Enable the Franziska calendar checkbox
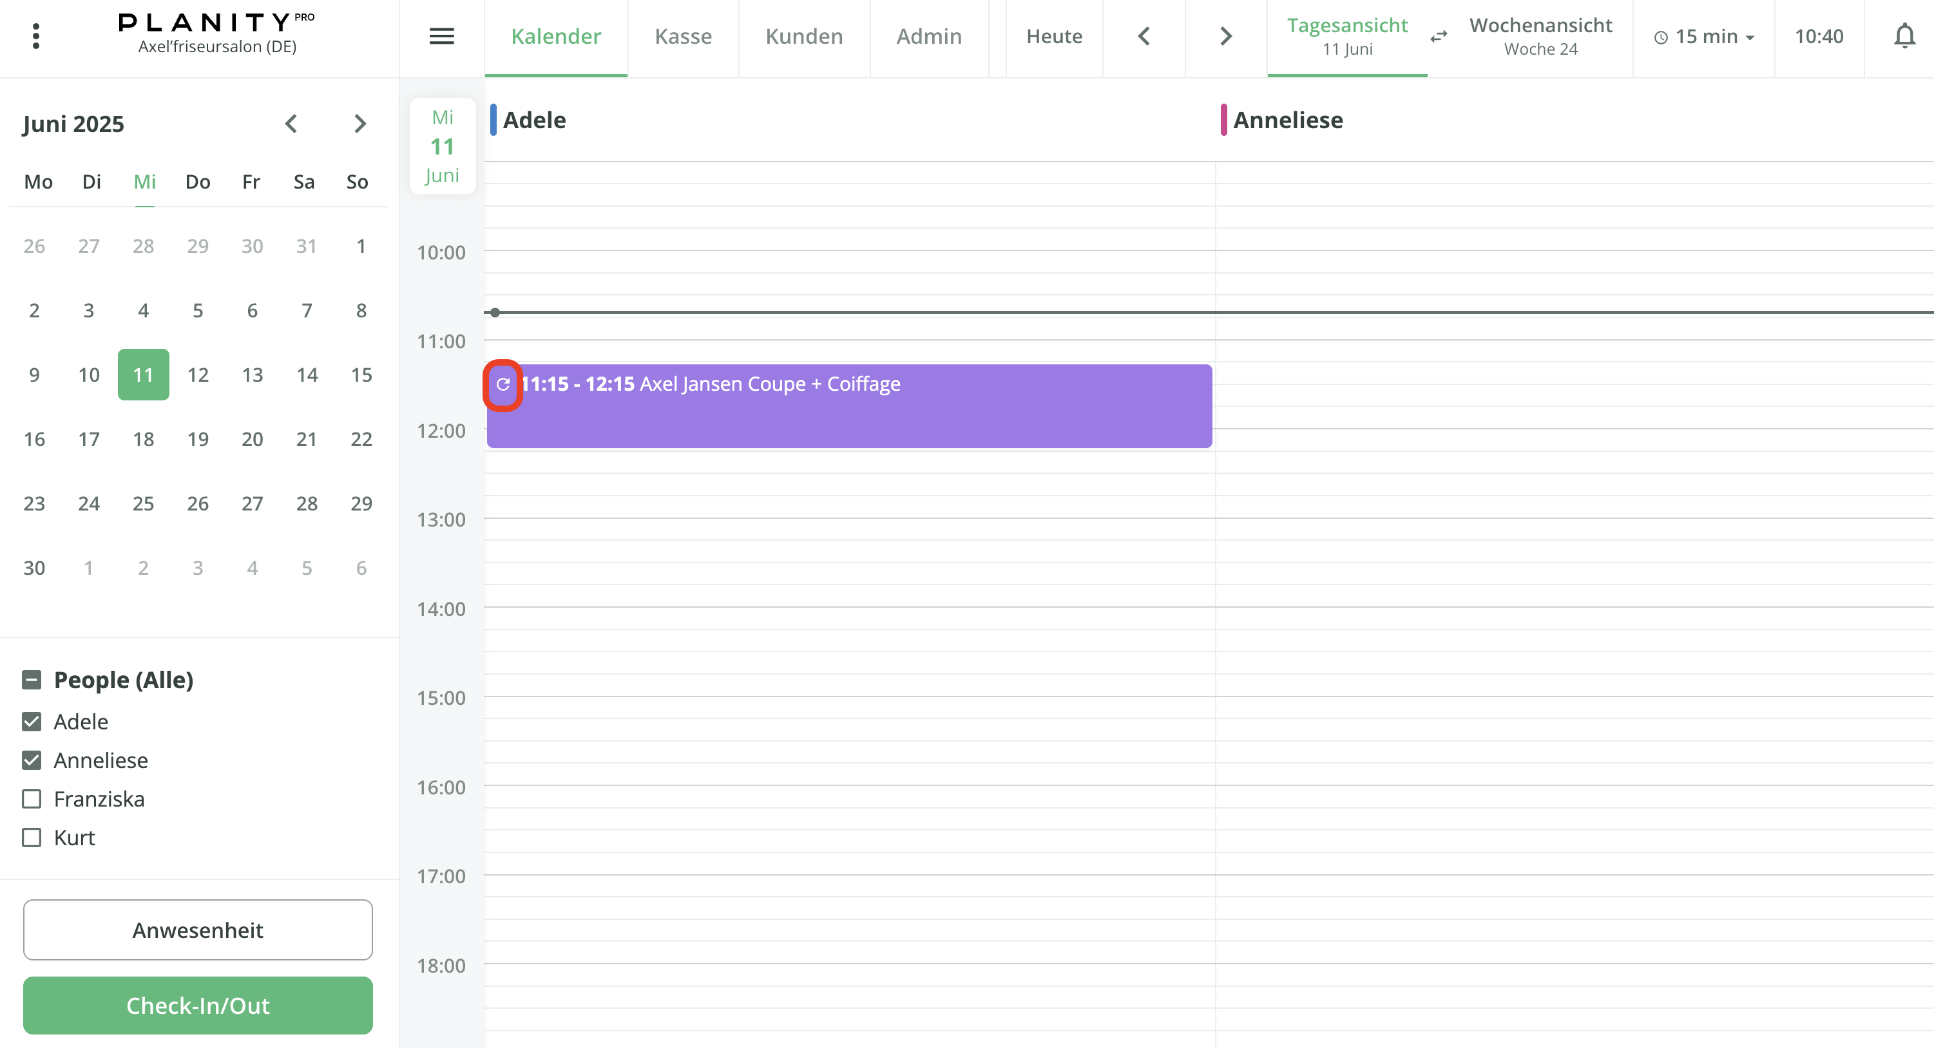The width and height of the screenshot is (1934, 1048). pos(31,799)
